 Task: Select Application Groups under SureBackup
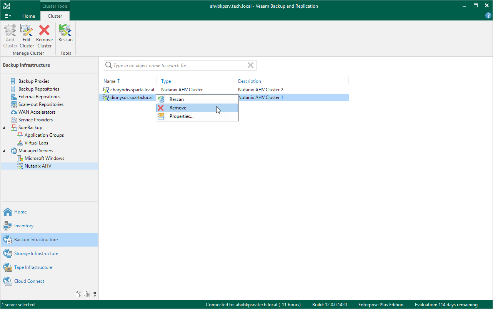[x=44, y=135]
